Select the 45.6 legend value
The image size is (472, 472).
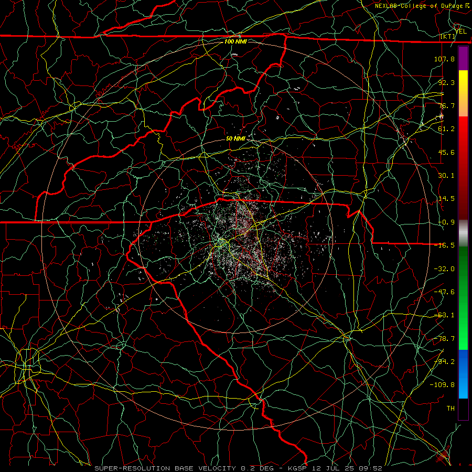(446, 152)
